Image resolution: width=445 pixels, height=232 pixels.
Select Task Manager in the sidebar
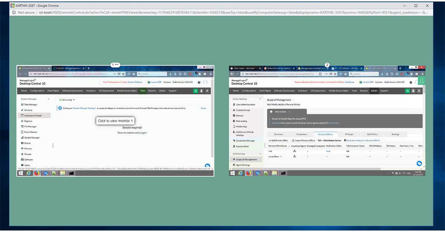coord(30,104)
